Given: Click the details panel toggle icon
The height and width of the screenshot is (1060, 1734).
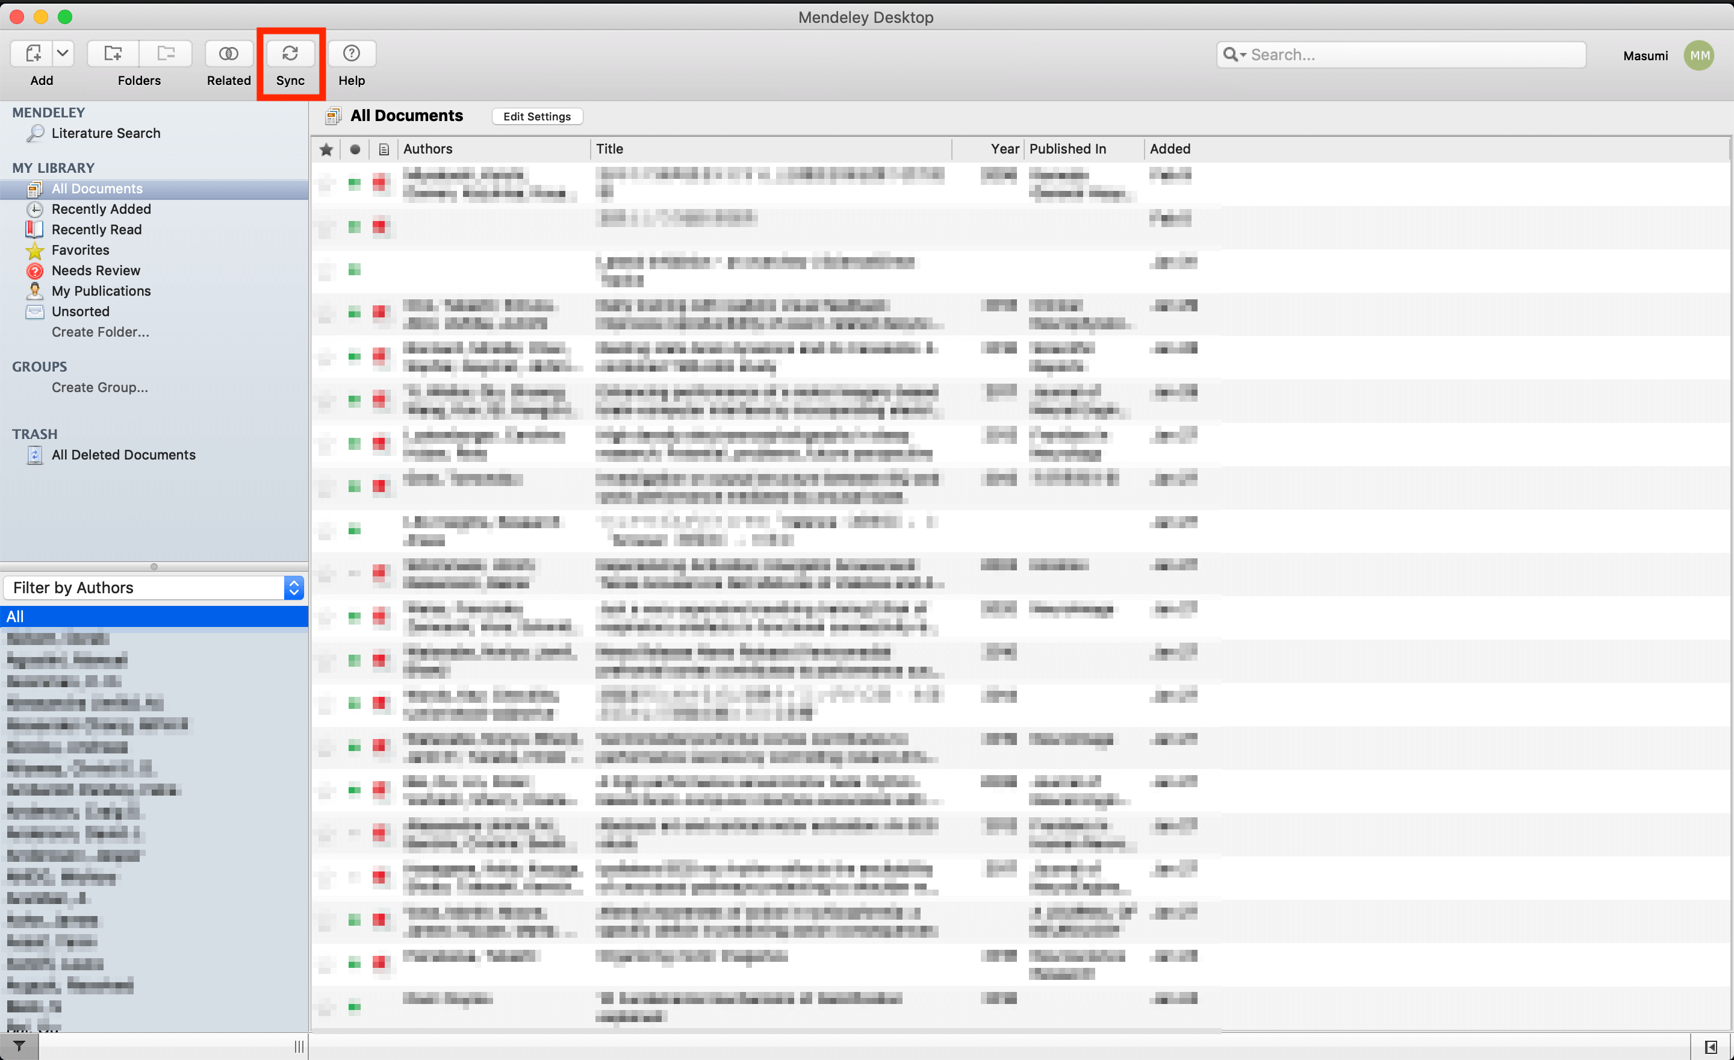Looking at the screenshot, I should (1712, 1047).
